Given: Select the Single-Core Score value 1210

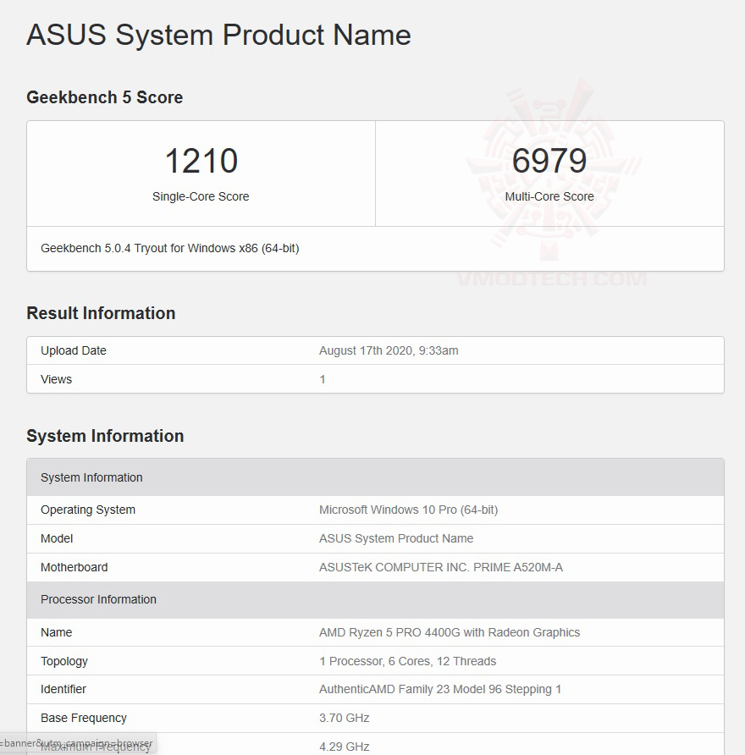Looking at the screenshot, I should [201, 161].
